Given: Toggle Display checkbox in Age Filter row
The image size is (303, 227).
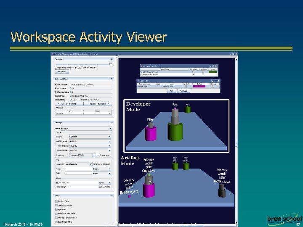Looking at the screenshot, I should (213, 87).
